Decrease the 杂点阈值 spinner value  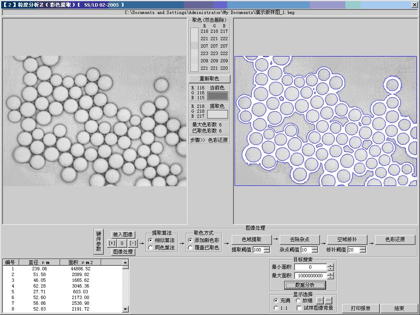[x=315, y=251]
